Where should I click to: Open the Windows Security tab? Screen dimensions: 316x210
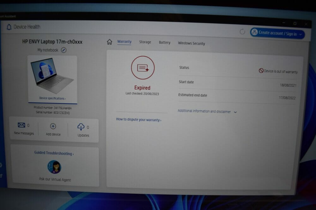191,43
